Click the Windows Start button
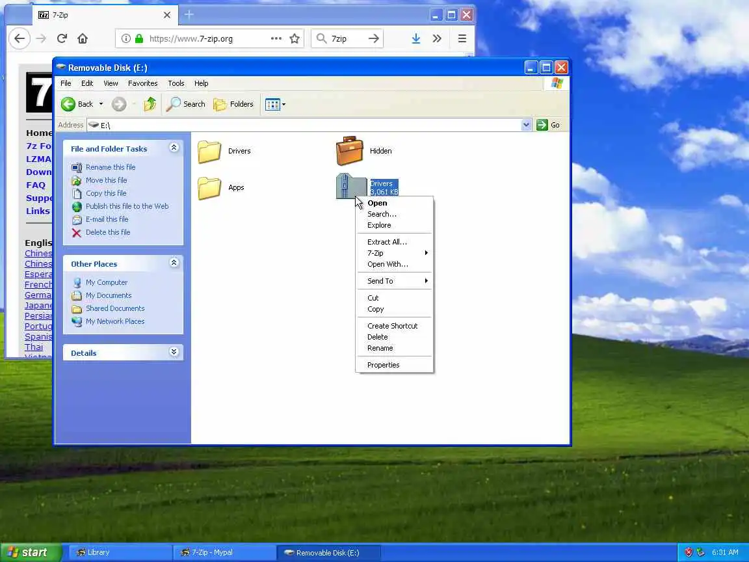 pos(31,552)
